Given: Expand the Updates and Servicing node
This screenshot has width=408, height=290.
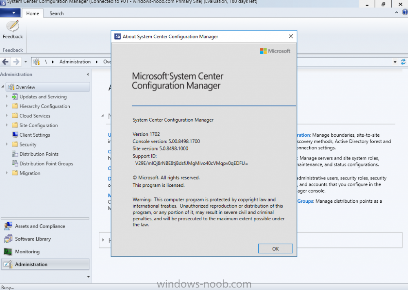Looking at the screenshot, I should [7, 96].
